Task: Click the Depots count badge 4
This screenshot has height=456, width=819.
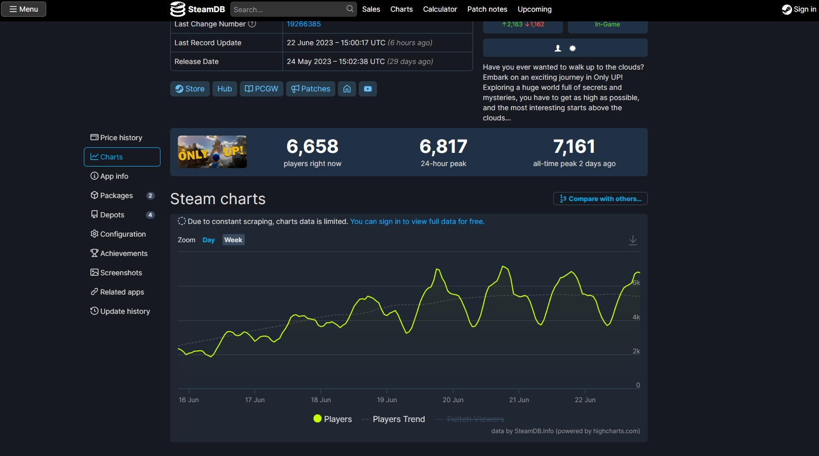Action: [x=150, y=215]
